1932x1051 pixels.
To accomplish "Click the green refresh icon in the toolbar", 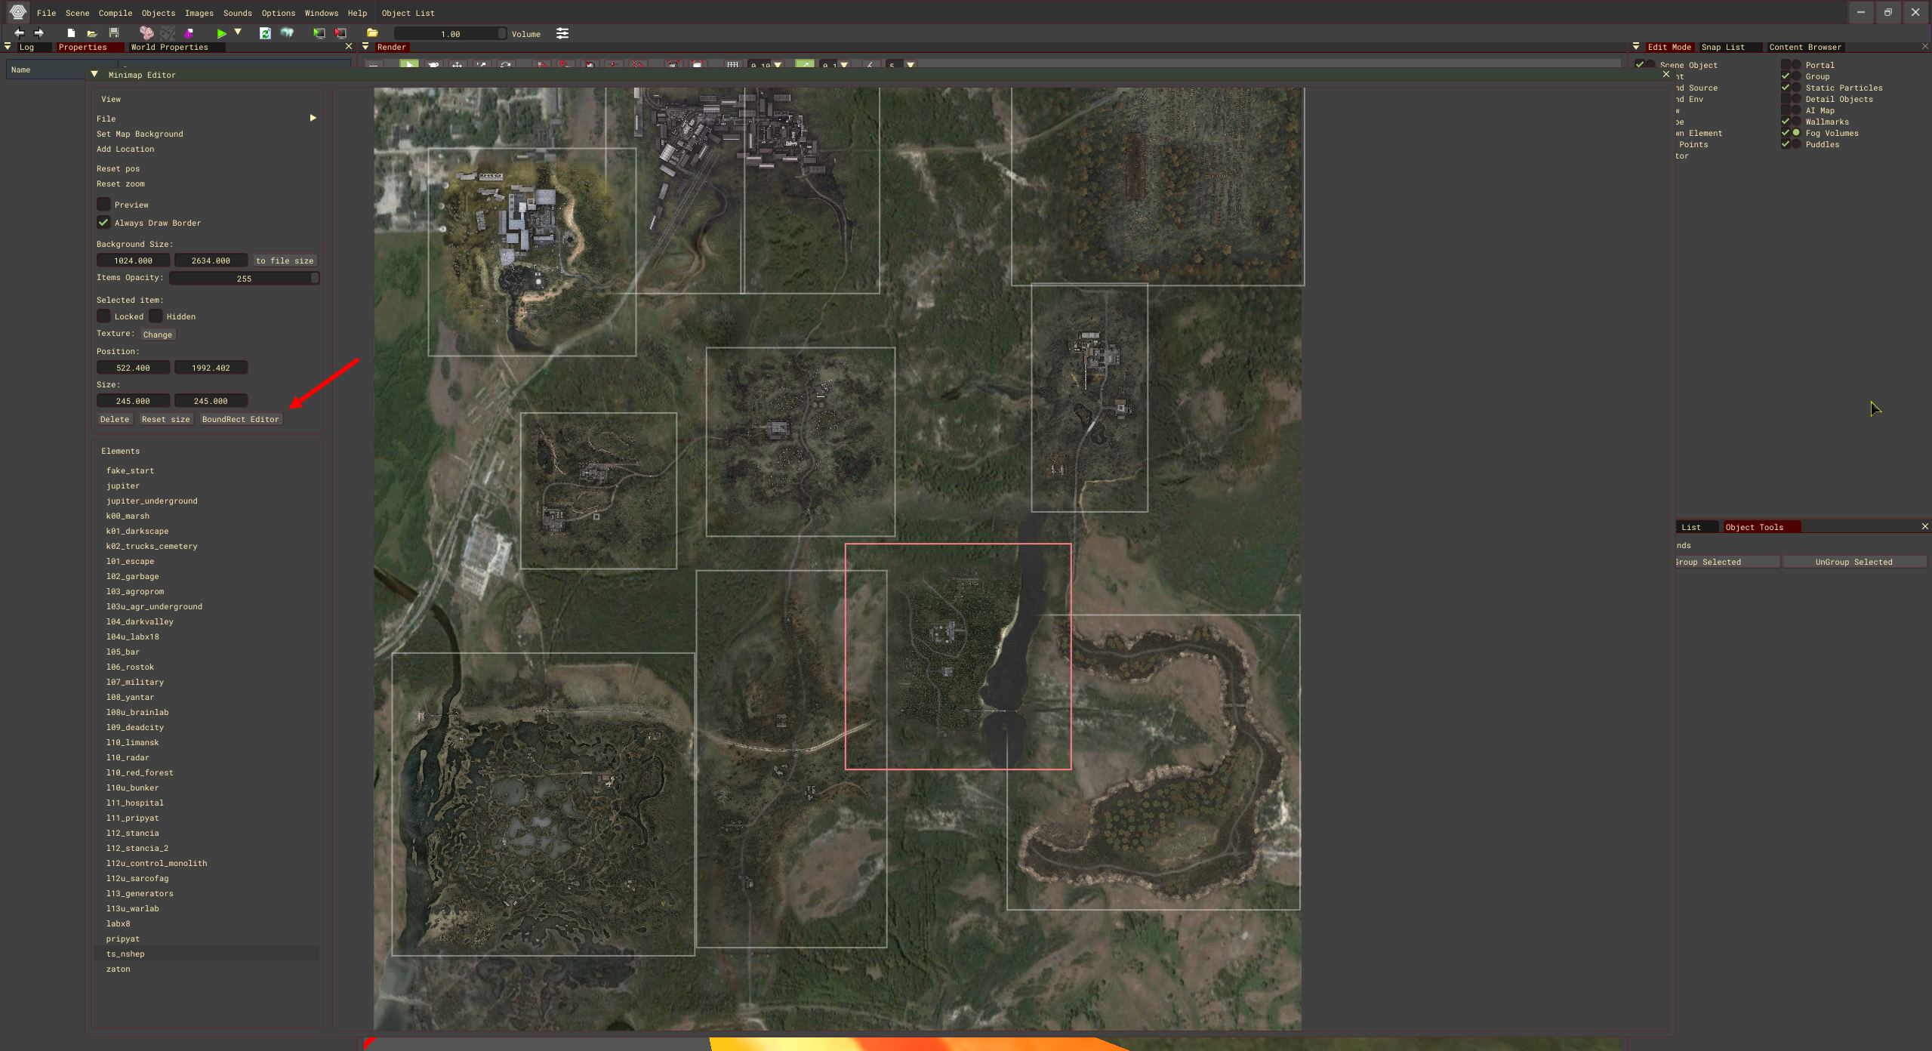I will pos(265,33).
